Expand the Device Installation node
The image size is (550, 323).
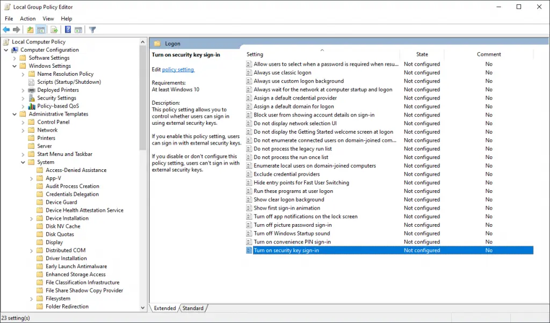pos(31,218)
